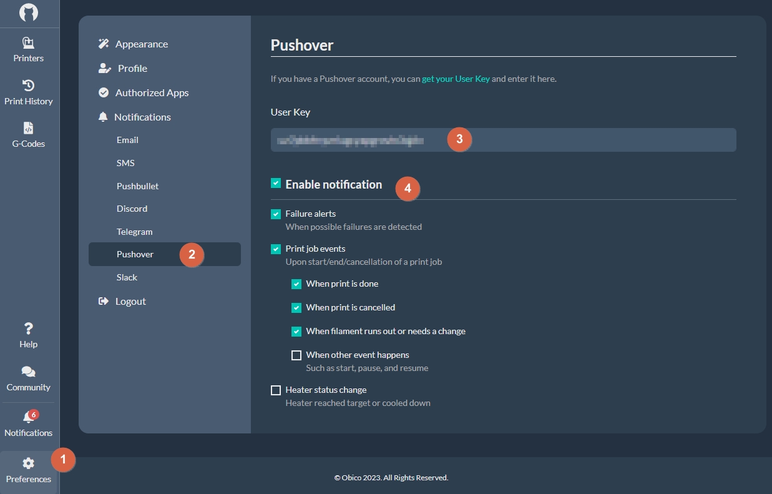Click the Print History label

tap(29, 101)
